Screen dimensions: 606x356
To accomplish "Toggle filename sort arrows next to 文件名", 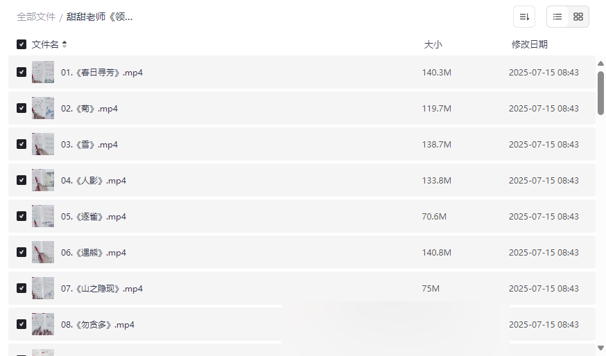I will 64,44.
